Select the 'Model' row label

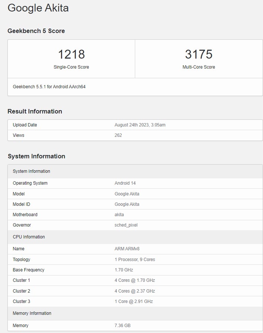click(19, 194)
